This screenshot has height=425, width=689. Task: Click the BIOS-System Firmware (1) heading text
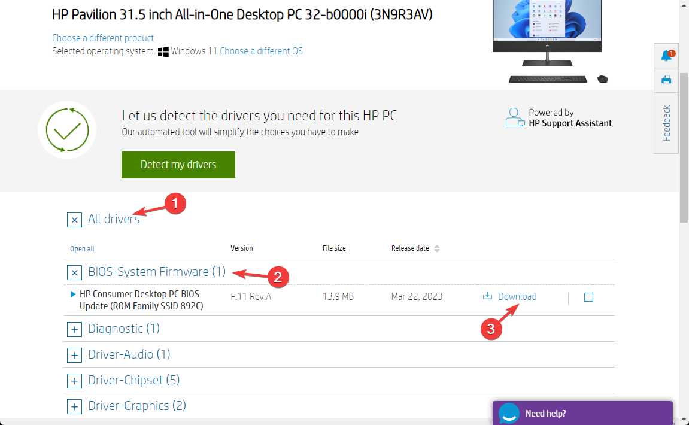pos(157,272)
